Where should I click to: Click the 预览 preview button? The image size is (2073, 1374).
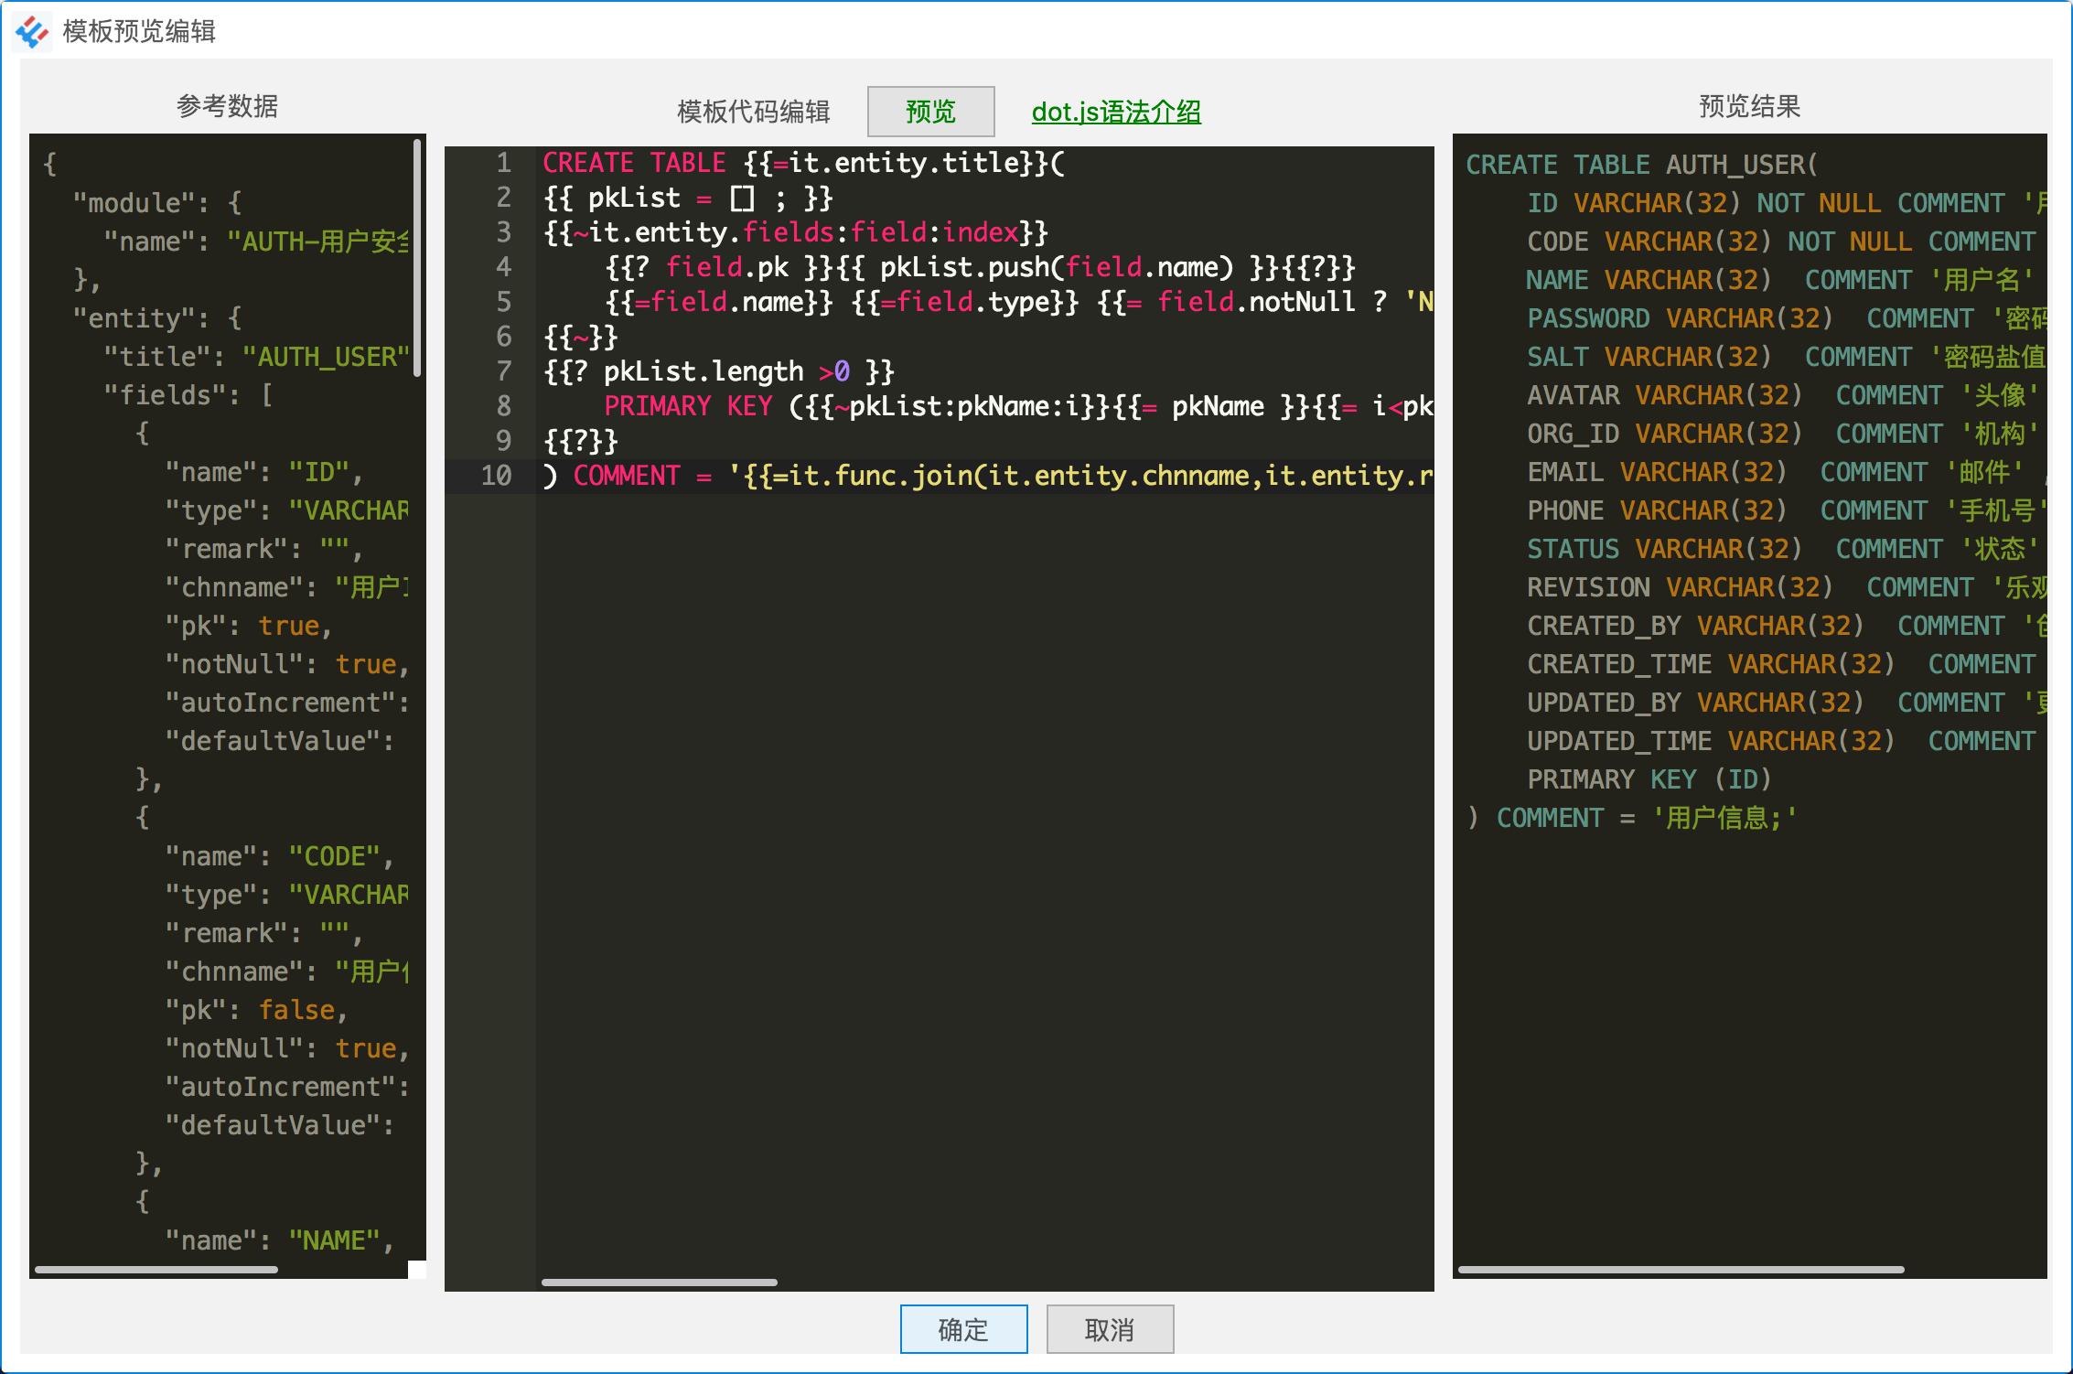click(x=930, y=112)
